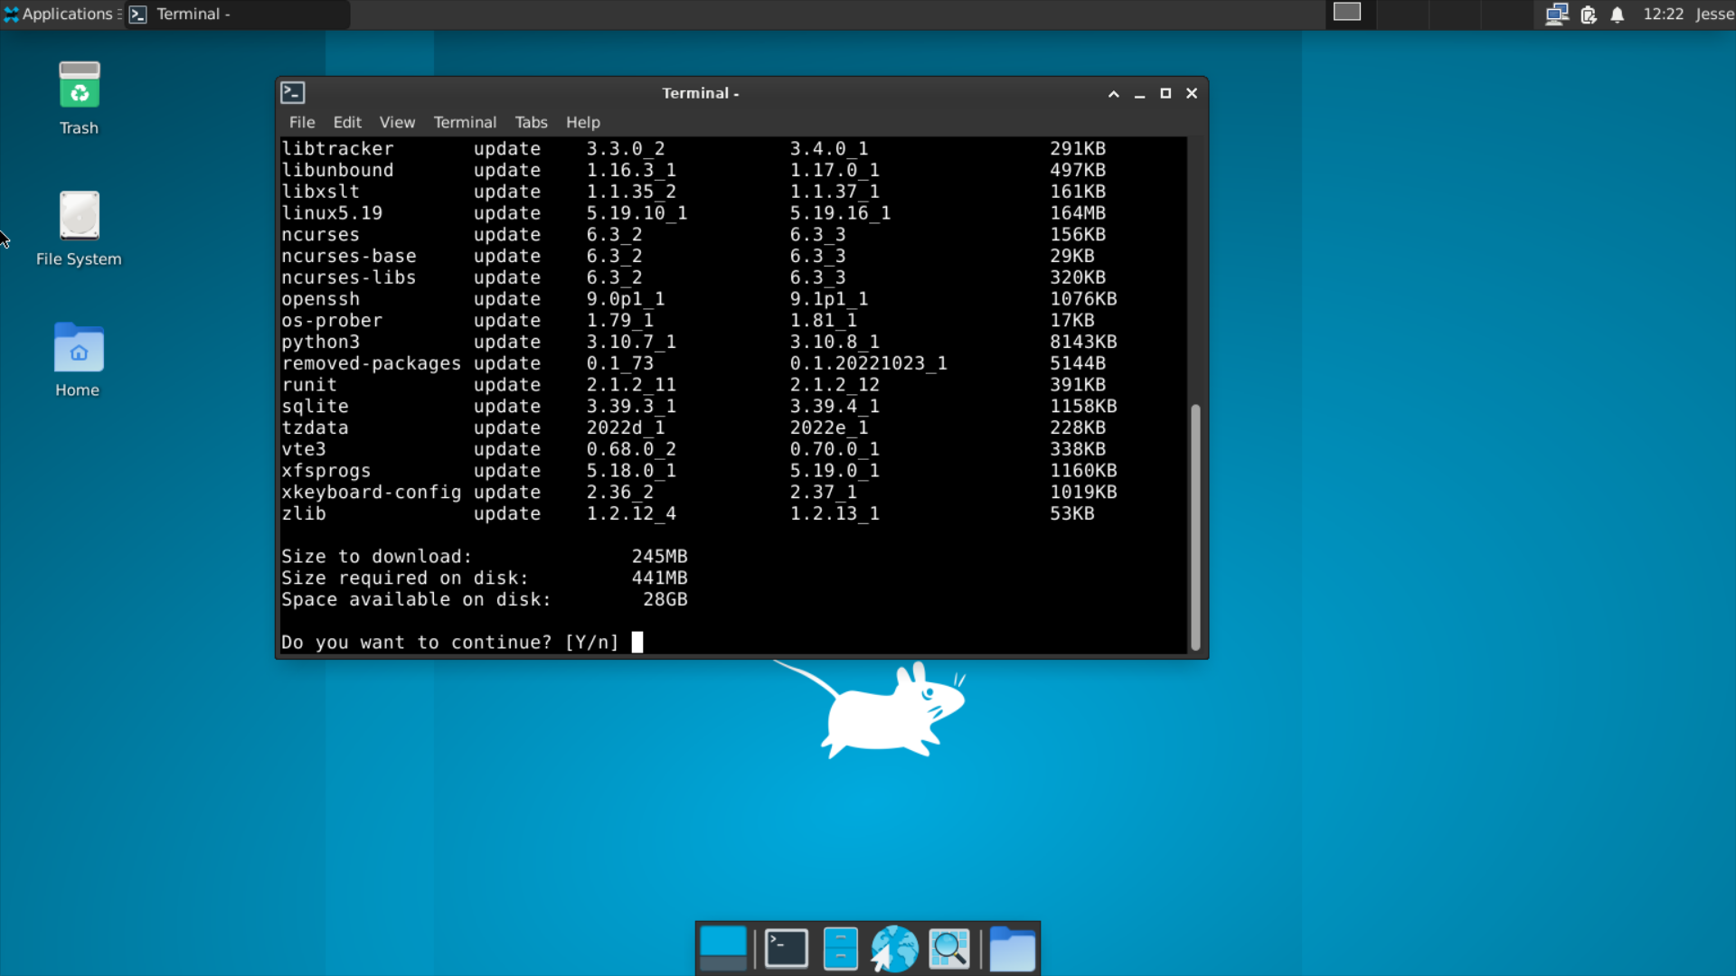This screenshot has width=1736, height=976.
Task: Open the home folder icon in the dock
Action: [x=1012, y=949]
